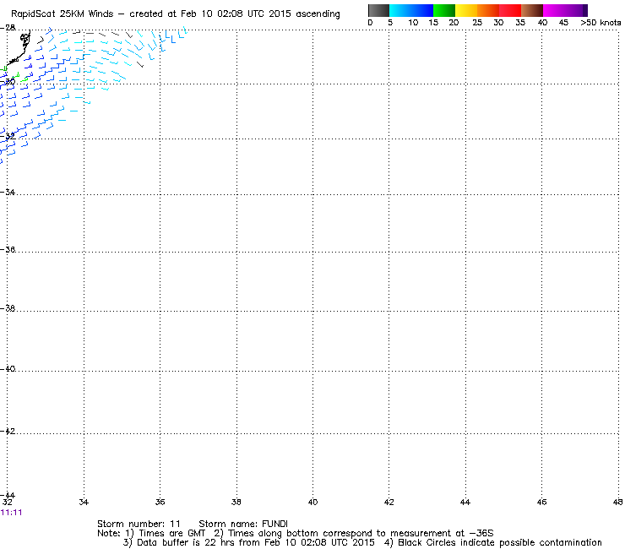Click the '25' label under the color bar

pyautogui.click(x=477, y=23)
